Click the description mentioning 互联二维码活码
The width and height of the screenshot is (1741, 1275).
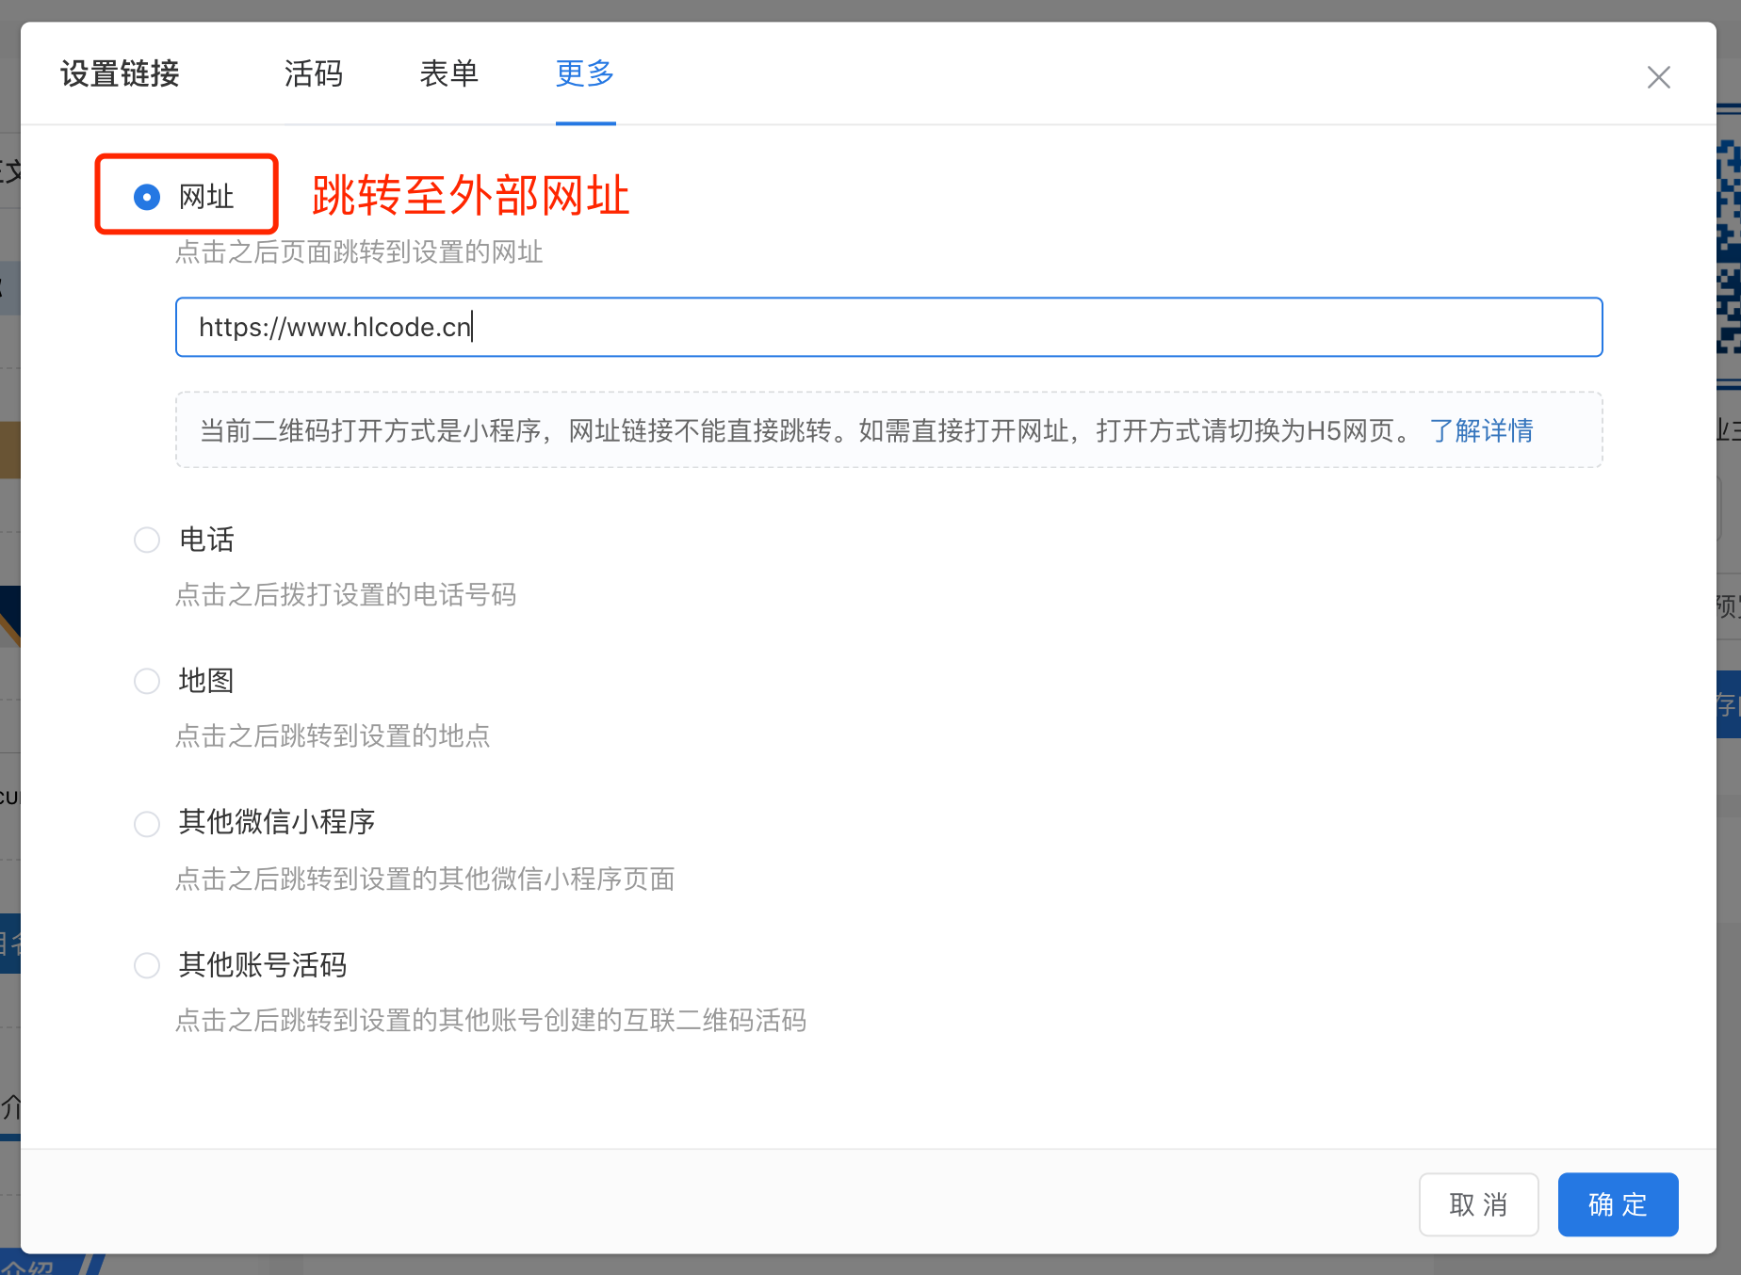(491, 1020)
